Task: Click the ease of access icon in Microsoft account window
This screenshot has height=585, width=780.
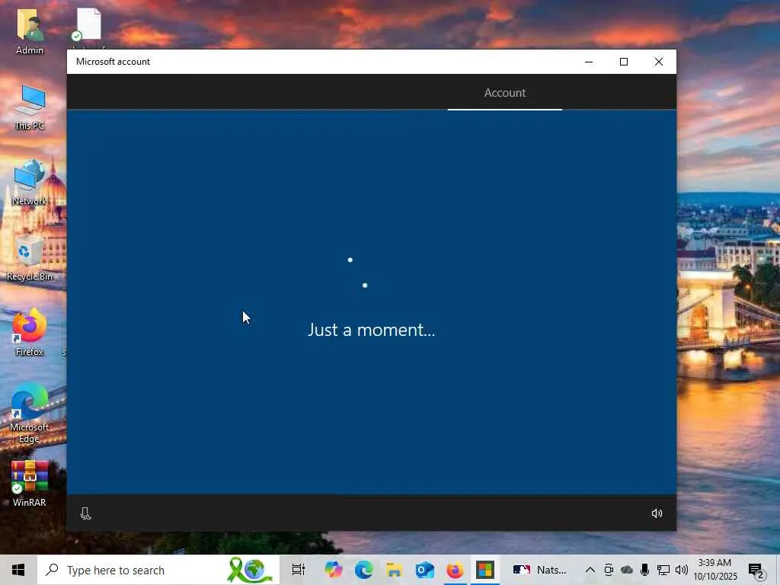Action: (85, 513)
